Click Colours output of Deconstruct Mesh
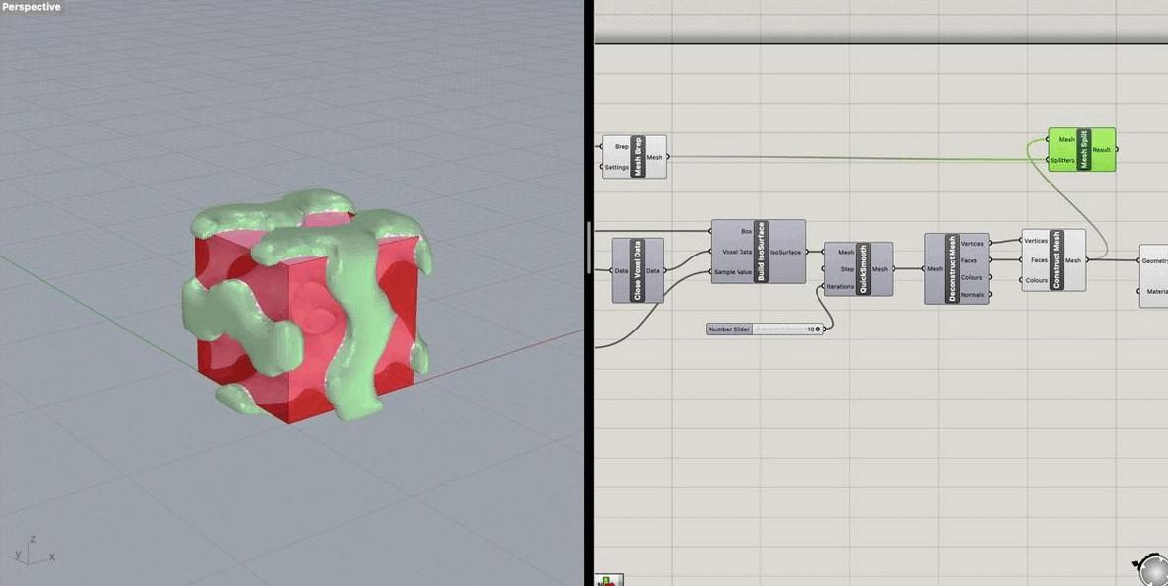1168x586 pixels. tap(973, 278)
